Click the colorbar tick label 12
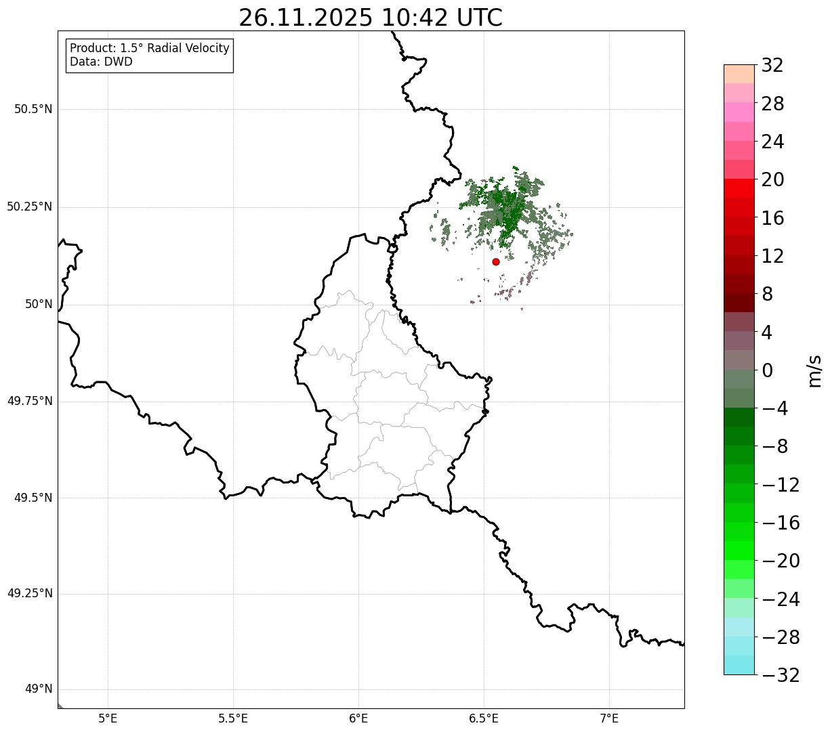Image resolution: width=830 pixels, height=732 pixels. (772, 256)
